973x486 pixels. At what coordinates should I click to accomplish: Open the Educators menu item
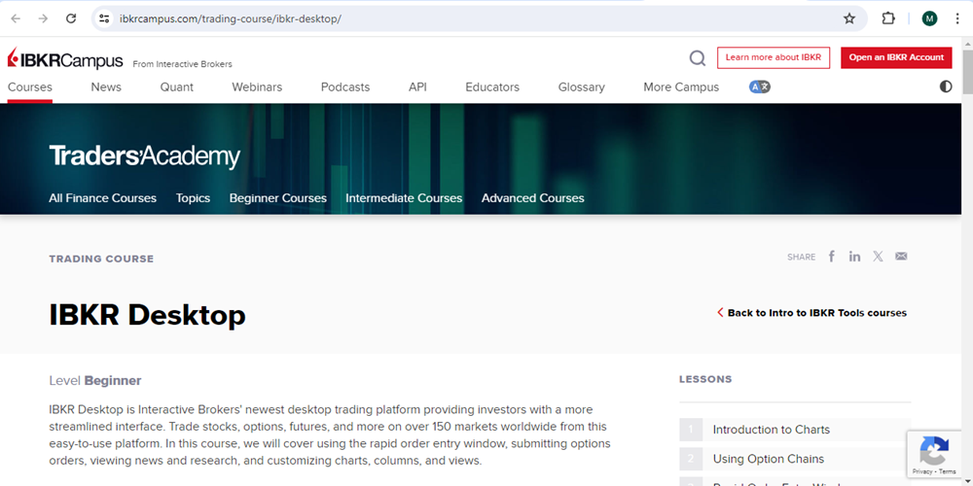tap(492, 87)
